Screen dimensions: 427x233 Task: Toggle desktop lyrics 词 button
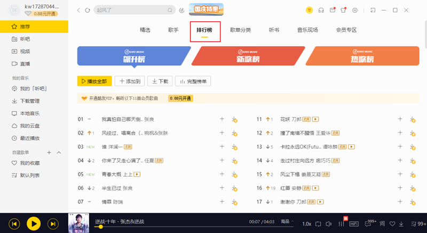382,223
